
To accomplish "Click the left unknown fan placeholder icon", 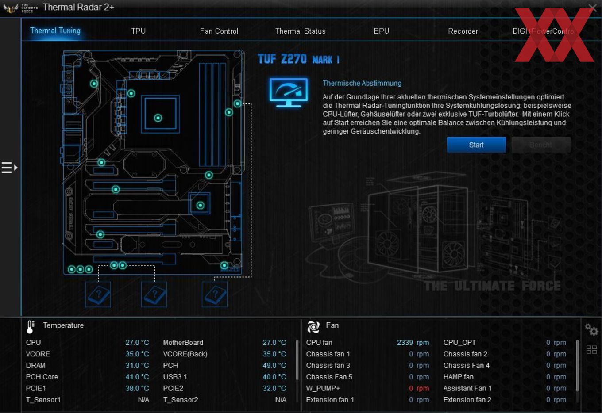I will [98, 294].
